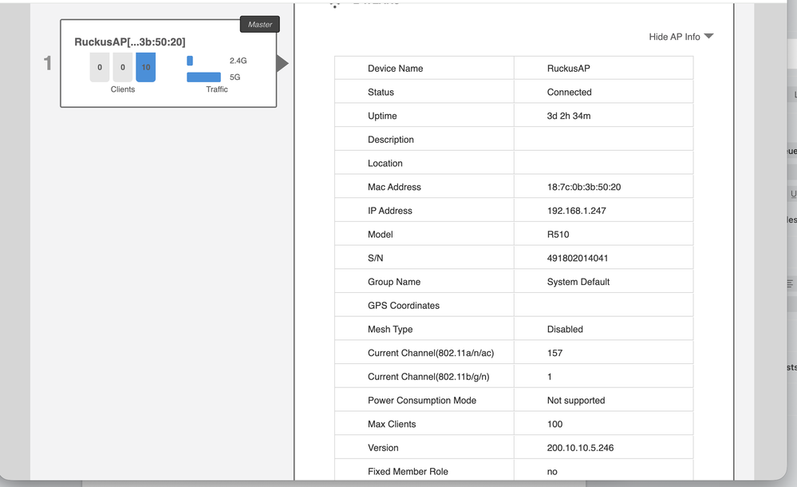
Task: Click the arrow pointer beside AP card
Action: [282, 64]
